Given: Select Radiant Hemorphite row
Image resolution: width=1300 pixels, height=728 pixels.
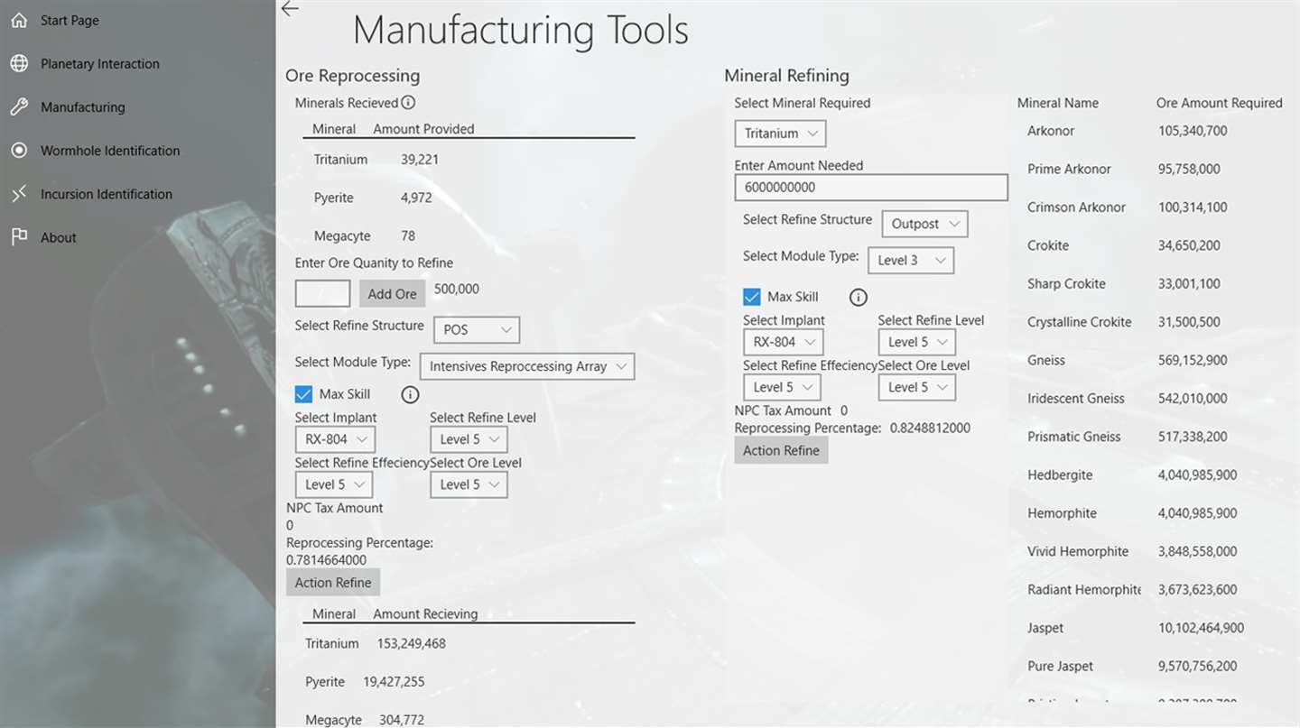Looking at the screenshot, I should coord(1156,589).
